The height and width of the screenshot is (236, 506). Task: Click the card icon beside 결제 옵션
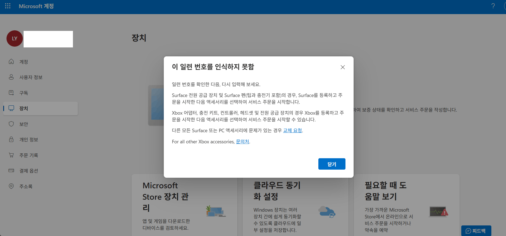coord(11,170)
